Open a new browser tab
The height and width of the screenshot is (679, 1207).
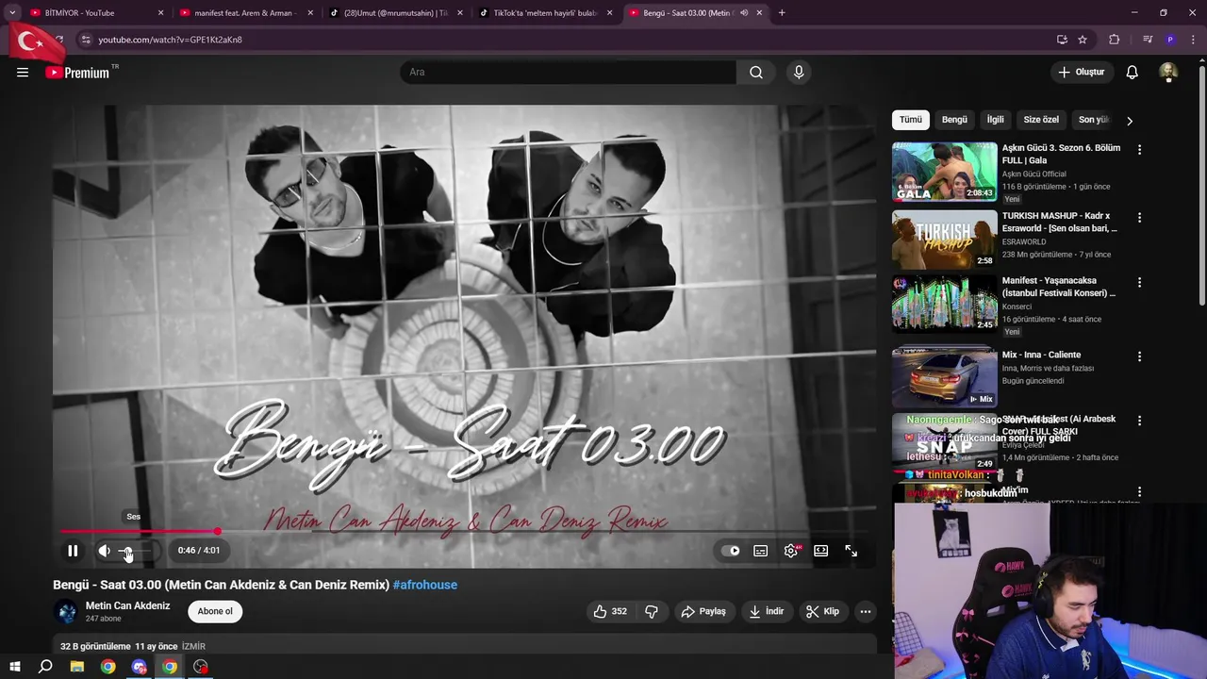click(x=782, y=13)
